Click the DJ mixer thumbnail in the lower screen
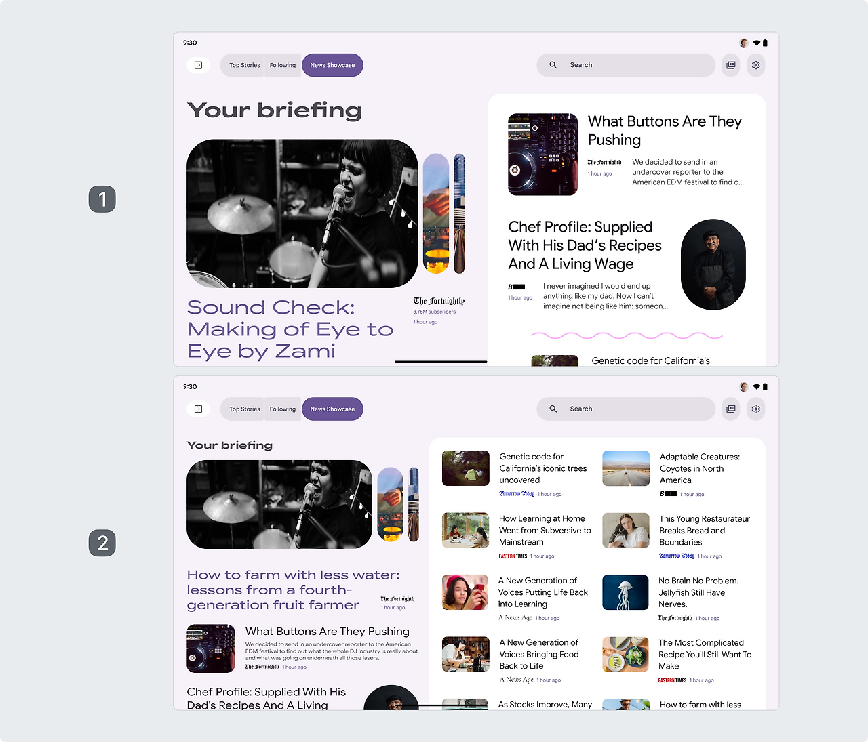Screen dimensions: 868x742 [211, 648]
